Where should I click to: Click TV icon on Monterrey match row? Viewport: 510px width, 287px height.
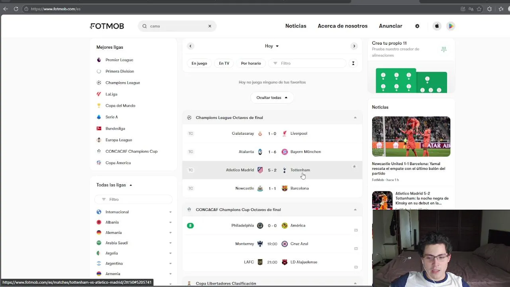click(356, 249)
